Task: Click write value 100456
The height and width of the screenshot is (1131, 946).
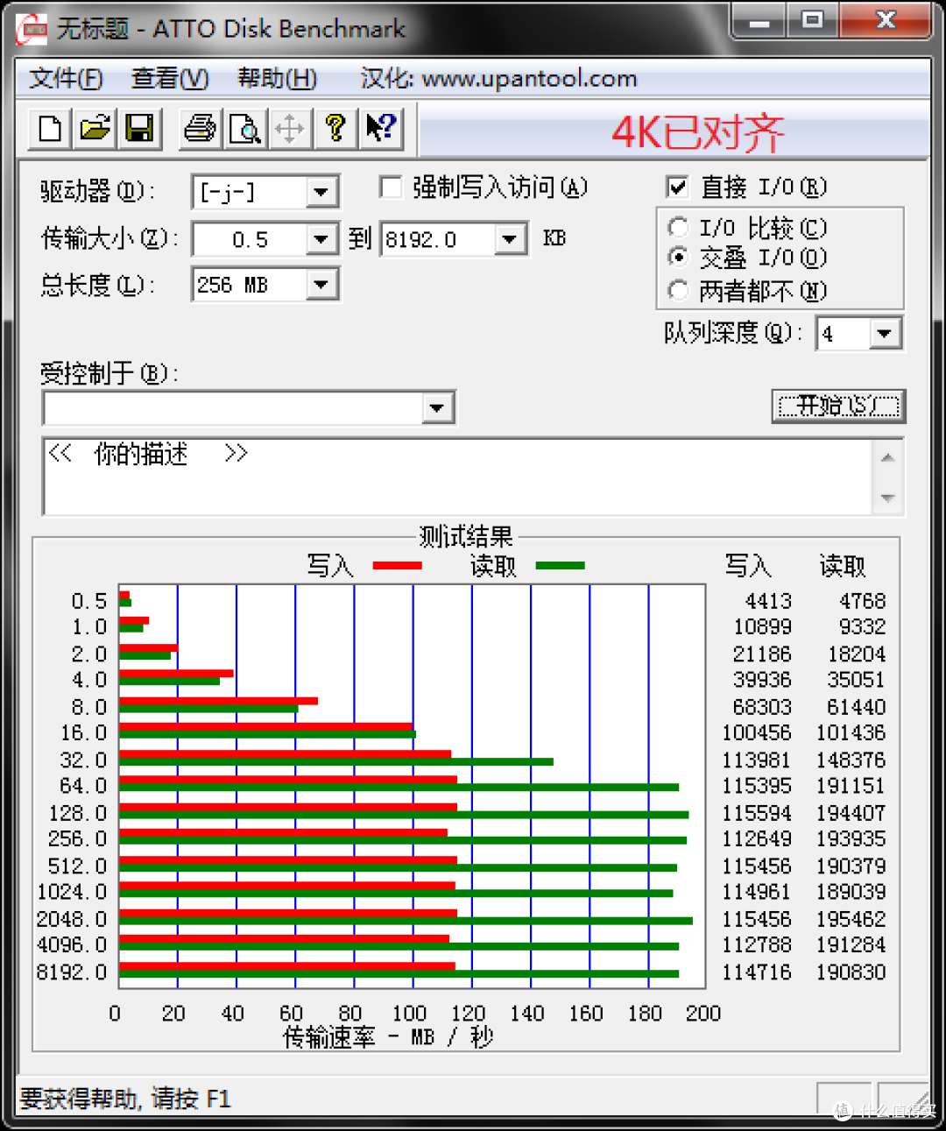Action: (757, 732)
